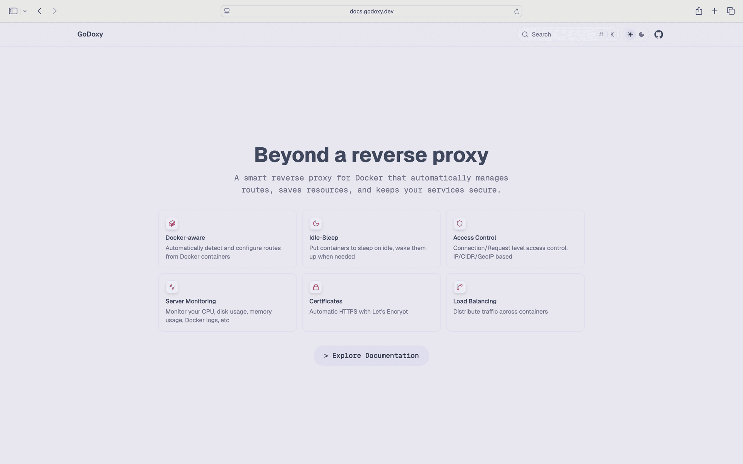Click the Certificates lock icon
This screenshot has width=743, height=464.
(x=316, y=287)
